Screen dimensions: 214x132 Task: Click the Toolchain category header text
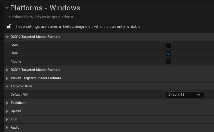[18, 103]
